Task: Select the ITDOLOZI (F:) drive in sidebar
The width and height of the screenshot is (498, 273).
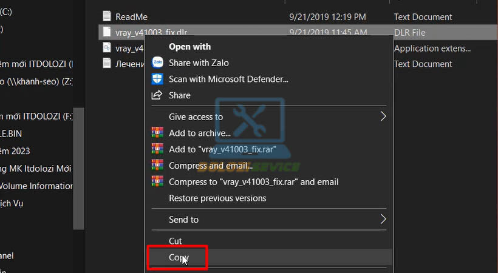Action: pos(35,116)
